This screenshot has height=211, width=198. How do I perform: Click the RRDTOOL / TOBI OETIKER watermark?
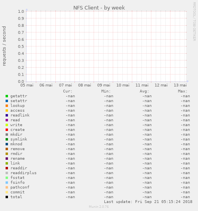(194, 22)
